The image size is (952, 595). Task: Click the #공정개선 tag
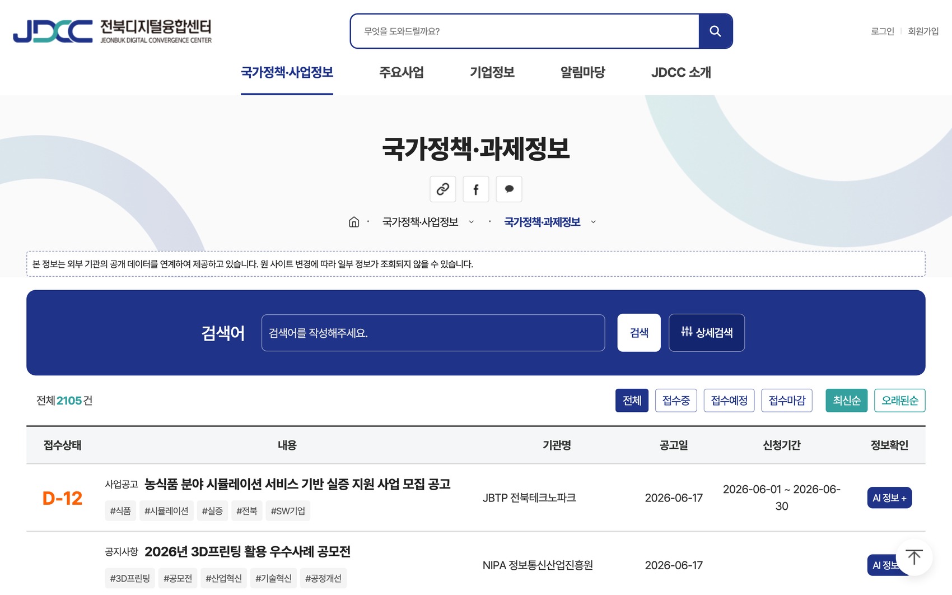323,578
